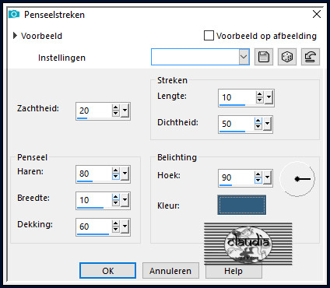This screenshot has width=330, height=288.
Task: Increase Dekking with the up spinner arrow
Action: (x=116, y=223)
